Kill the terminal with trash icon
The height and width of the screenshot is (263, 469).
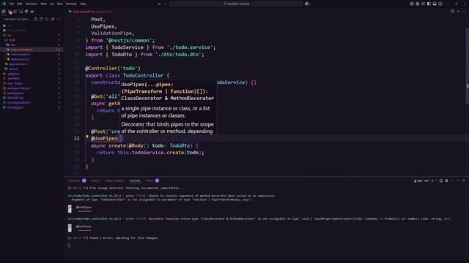[x=446, y=180]
